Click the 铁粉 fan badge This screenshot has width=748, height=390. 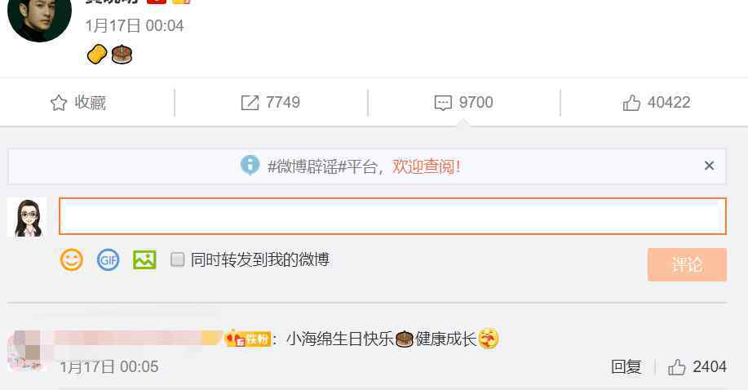coord(248,339)
